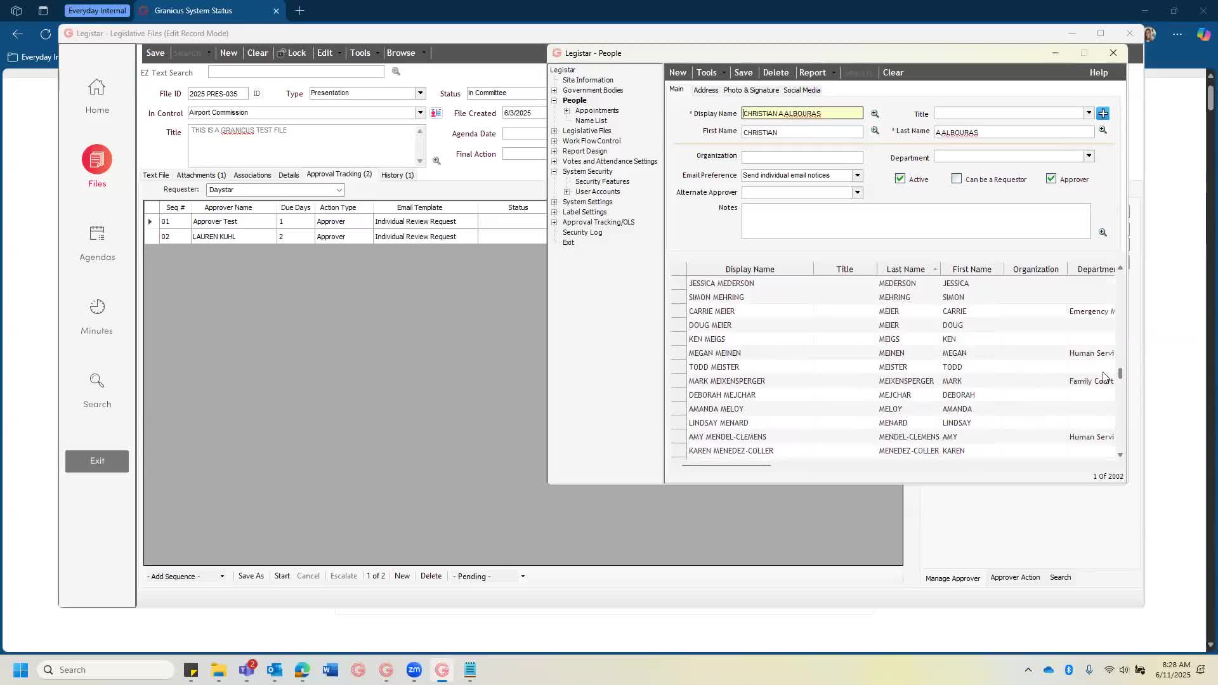Click the Start button in approval bar
This screenshot has width=1218, height=685.
pos(282,576)
